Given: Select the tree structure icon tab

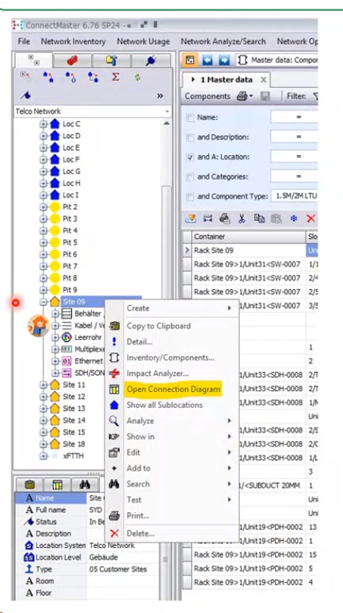Looking at the screenshot, I should point(33,61).
